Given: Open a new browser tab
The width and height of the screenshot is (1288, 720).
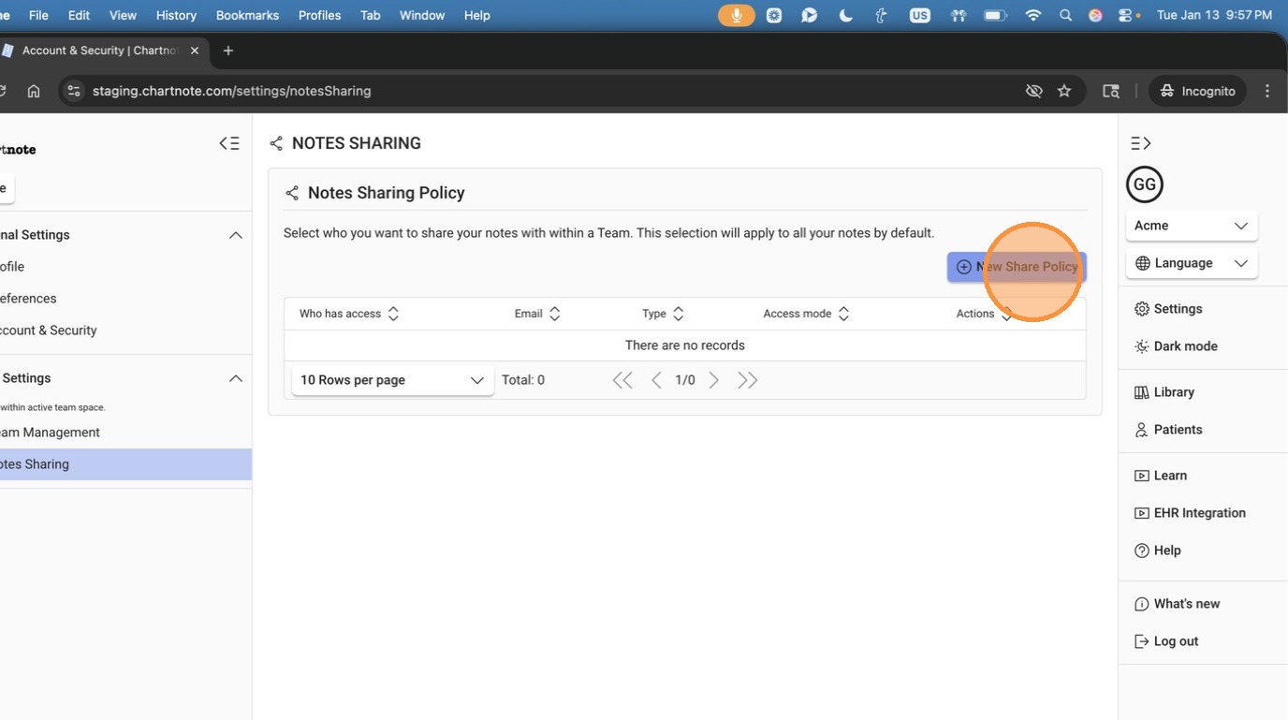Looking at the screenshot, I should (228, 51).
